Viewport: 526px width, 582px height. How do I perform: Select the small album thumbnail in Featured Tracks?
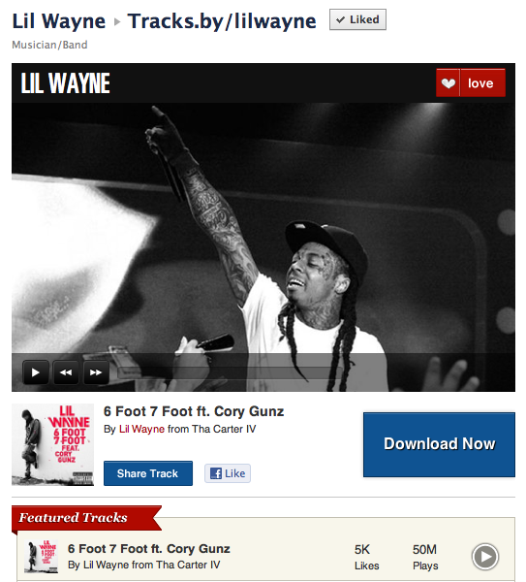pos(41,557)
